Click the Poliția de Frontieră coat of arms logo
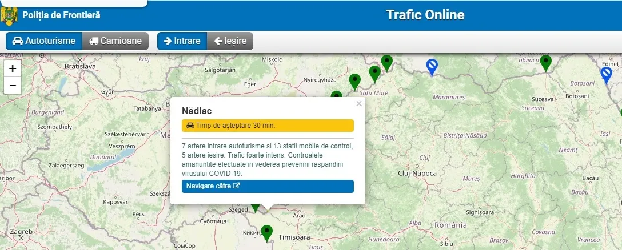The image size is (622, 250). coord(9,16)
